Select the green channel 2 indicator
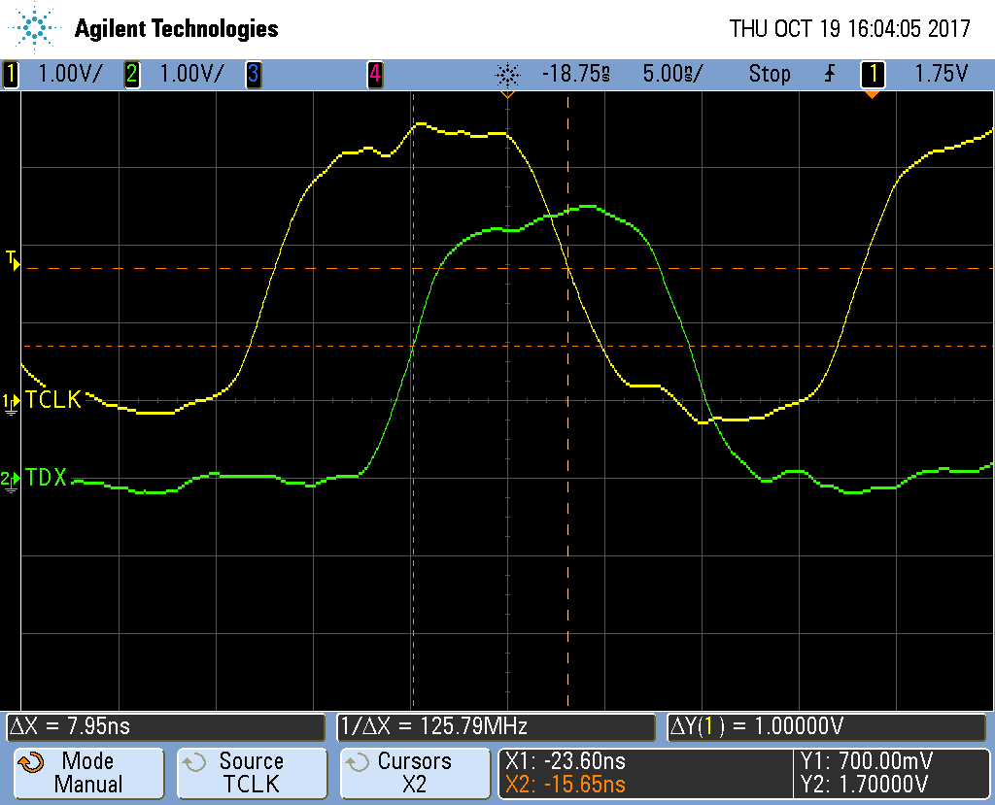Screen dimensions: 995x805 [131, 74]
